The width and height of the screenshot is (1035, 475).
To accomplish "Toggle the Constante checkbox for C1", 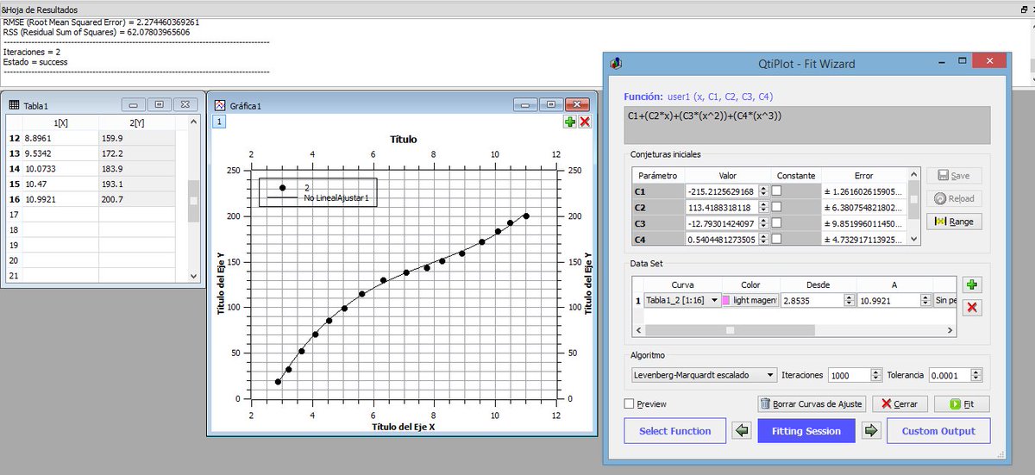I will click(777, 191).
